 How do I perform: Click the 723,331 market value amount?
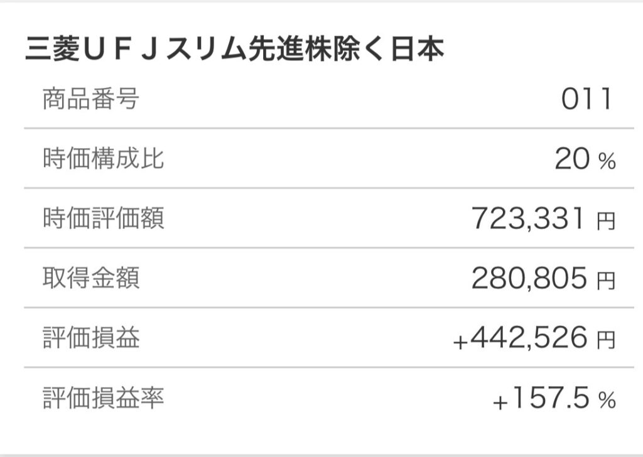pos(529,219)
